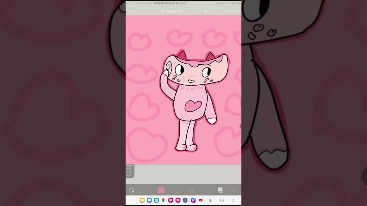Open the three-dot more options menu
This screenshot has height=206, width=367.
coord(220,11)
